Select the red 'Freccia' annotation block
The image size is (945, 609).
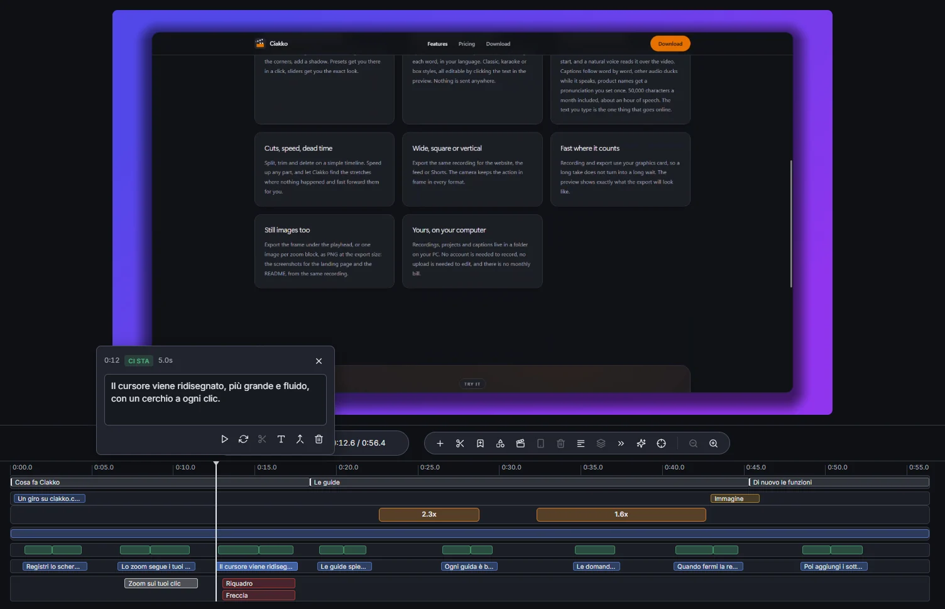pos(258,596)
